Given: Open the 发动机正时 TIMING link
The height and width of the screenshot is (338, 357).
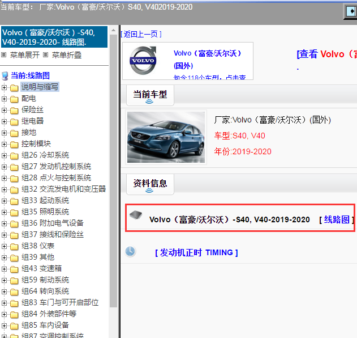Looking at the screenshot, I should 196,252.
